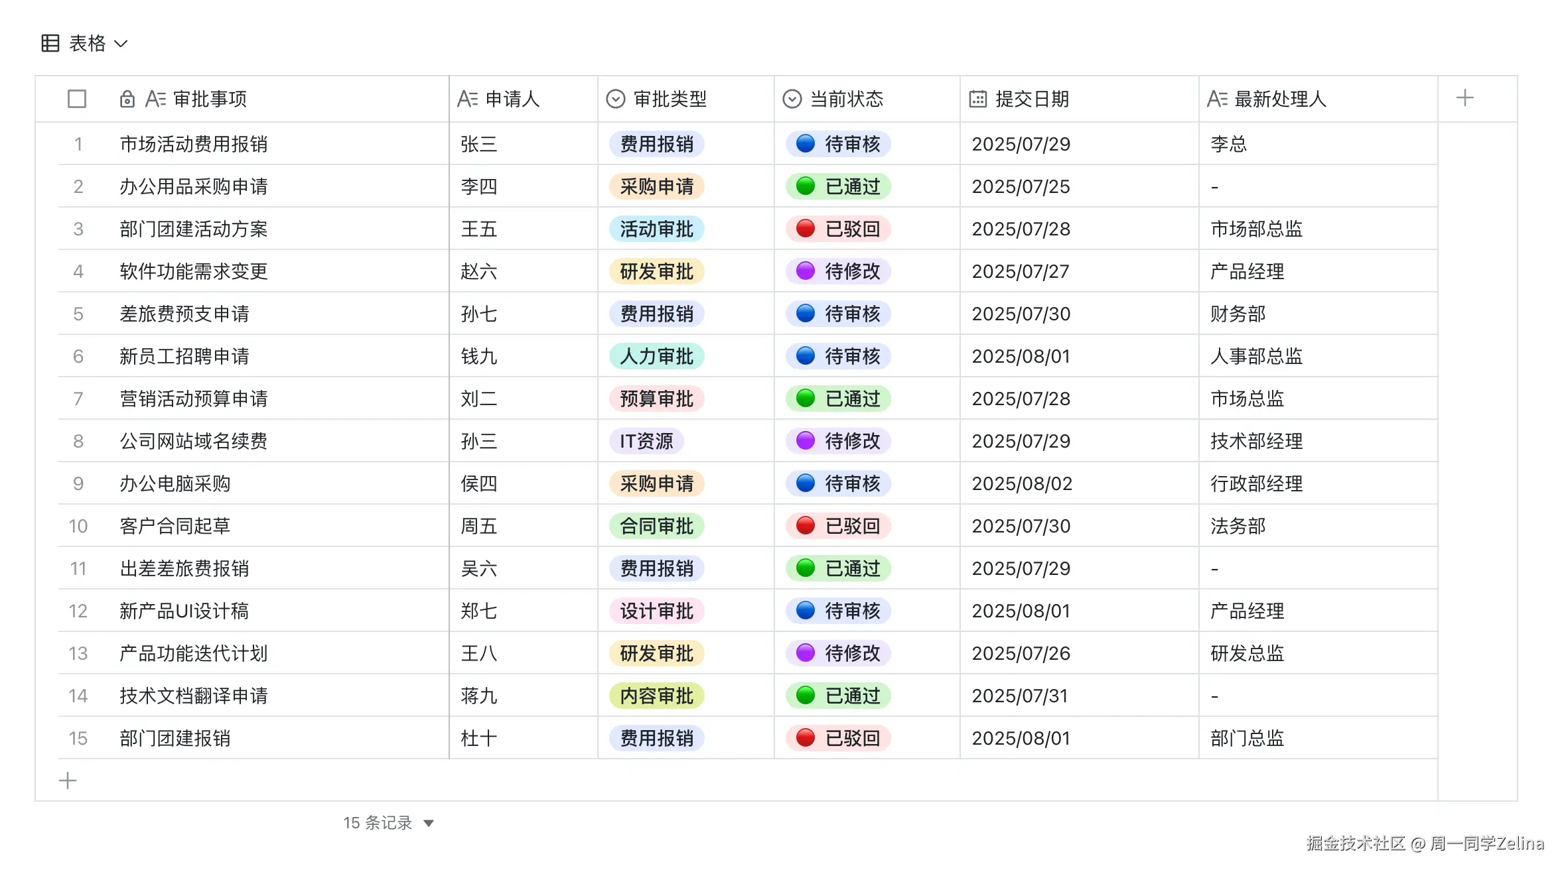Click 待审核 status in row 差旅费预支申请
The width and height of the screenshot is (1566, 874).
click(839, 314)
